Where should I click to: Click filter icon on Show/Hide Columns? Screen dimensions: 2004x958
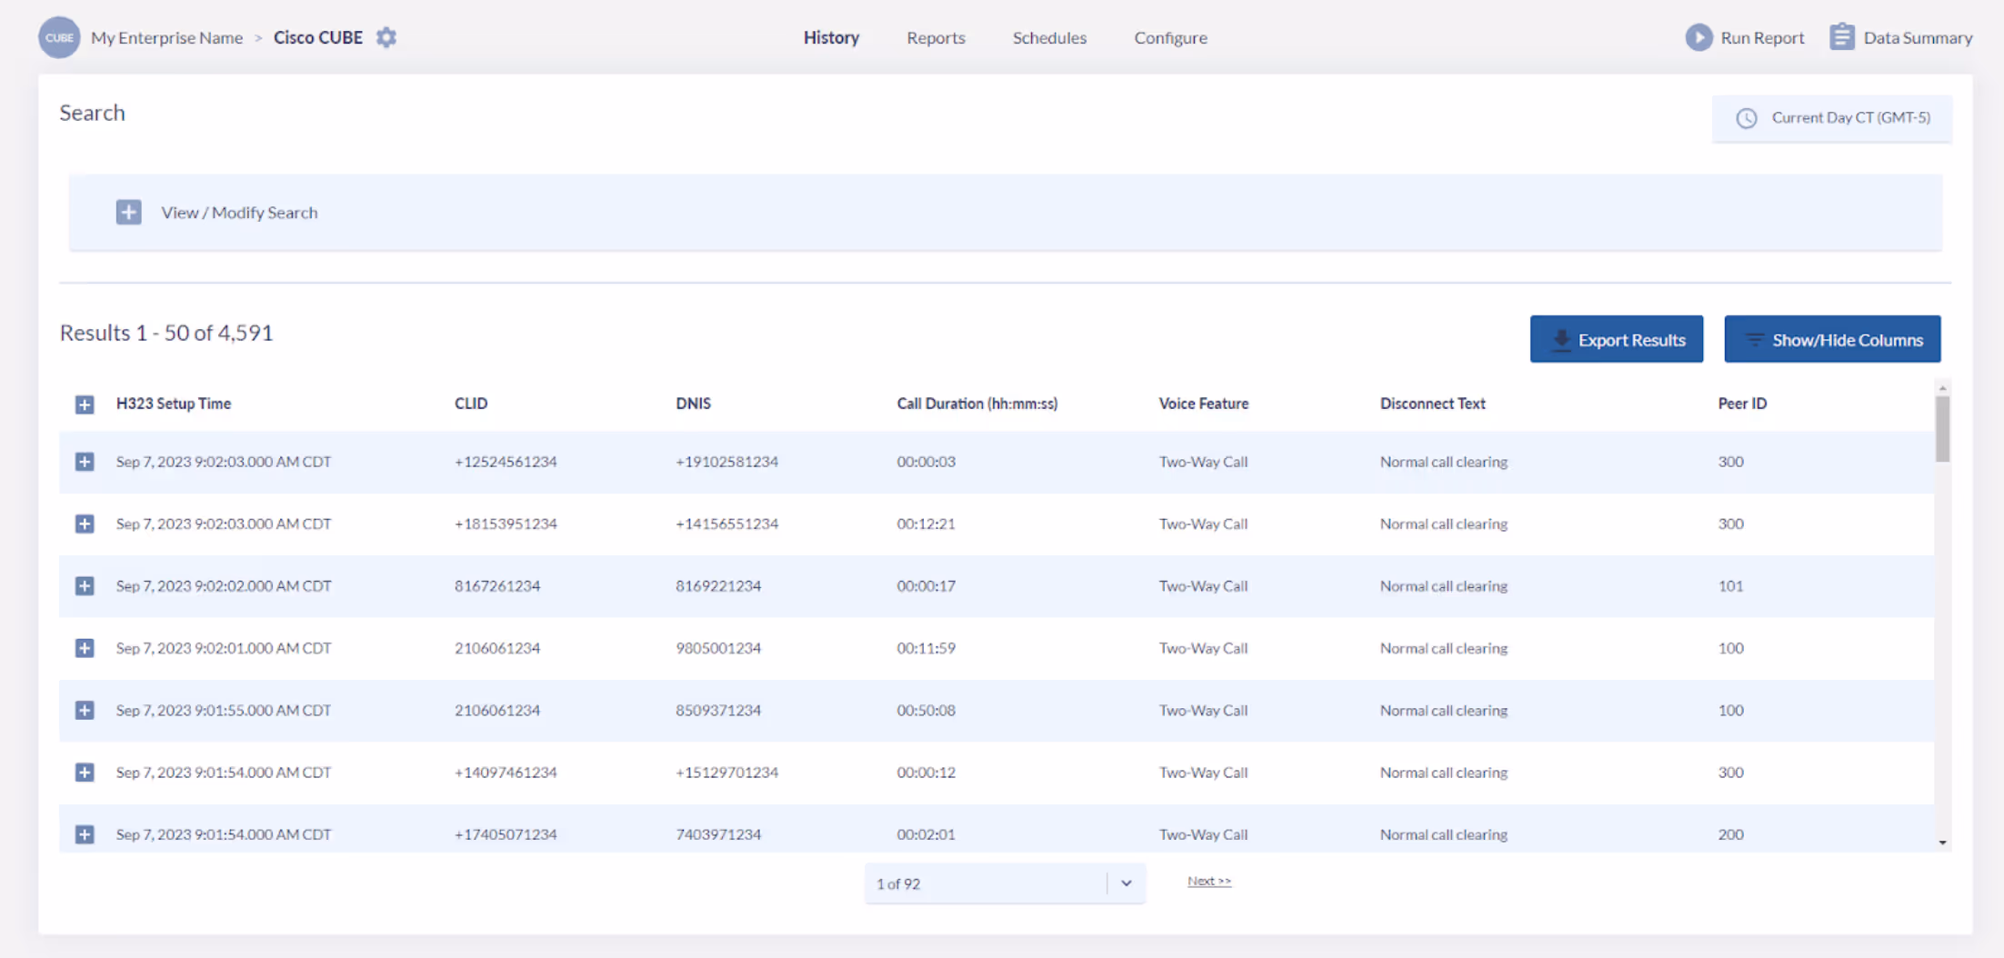coord(1754,340)
